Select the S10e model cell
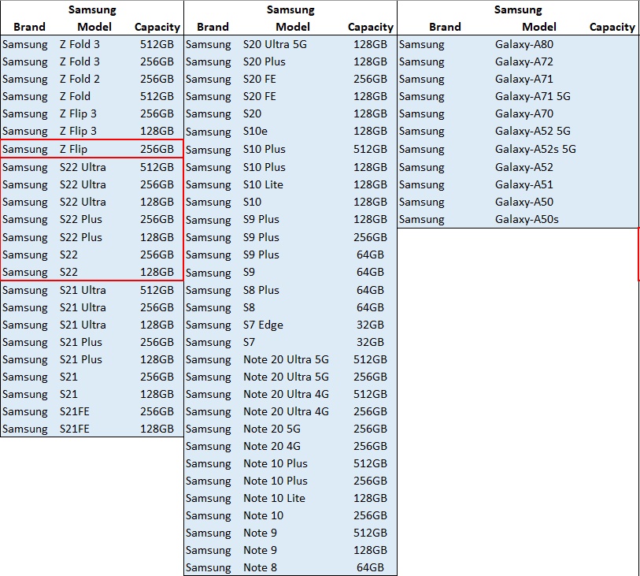The width and height of the screenshot is (640, 576). (x=255, y=131)
